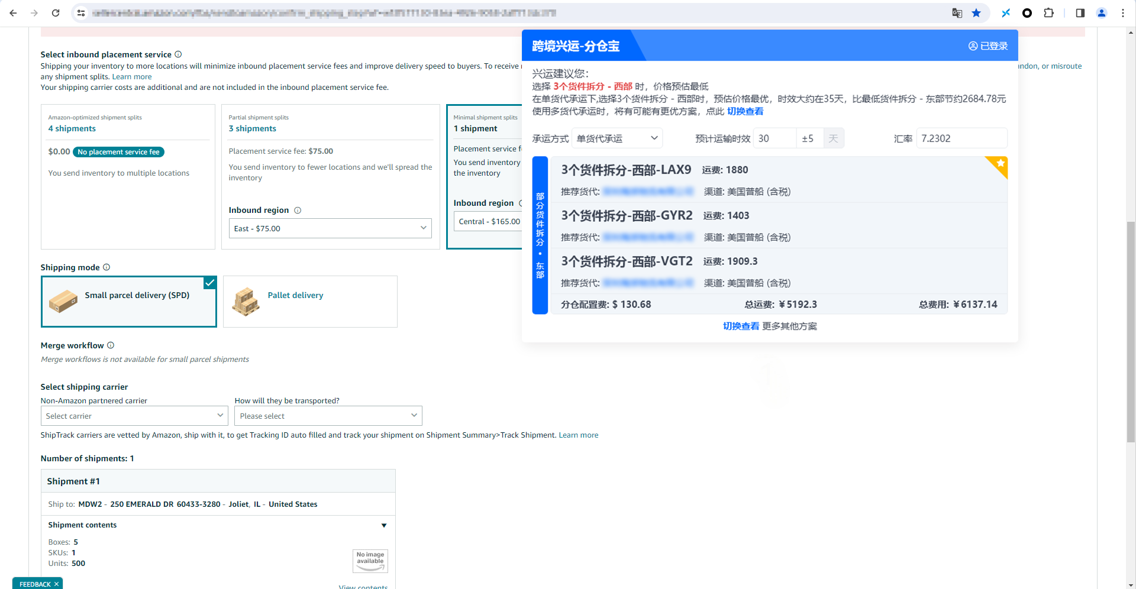Choose Partial shipment splits 3 shipments
The height and width of the screenshot is (589, 1136).
(330, 177)
